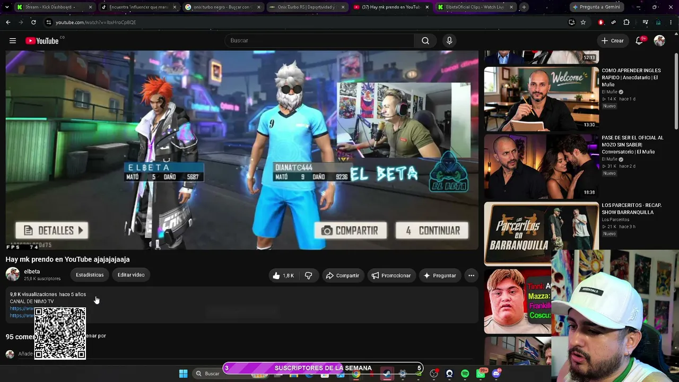This screenshot has width=679, height=382.
Task: Click the red hand adblock extension icon
Action: (x=601, y=22)
